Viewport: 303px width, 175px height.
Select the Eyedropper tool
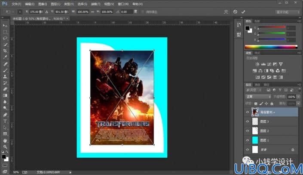[x=5, y=57]
